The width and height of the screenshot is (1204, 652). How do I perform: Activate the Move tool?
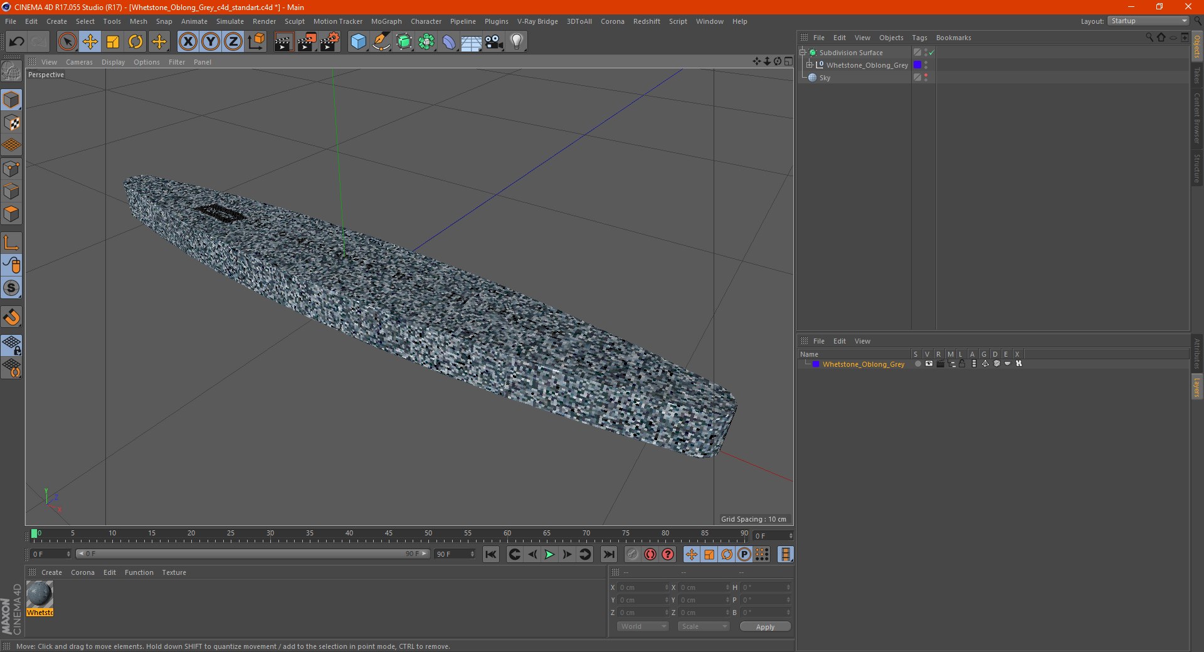click(x=90, y=42)
